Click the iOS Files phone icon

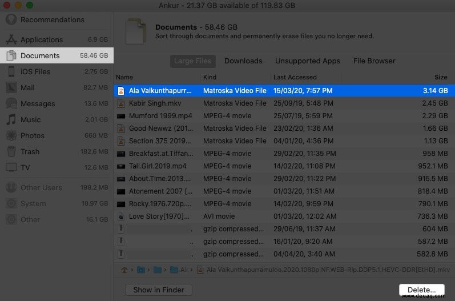pos(11,71)
